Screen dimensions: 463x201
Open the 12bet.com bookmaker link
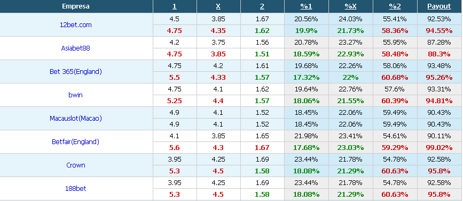click(x=76, y=24)
